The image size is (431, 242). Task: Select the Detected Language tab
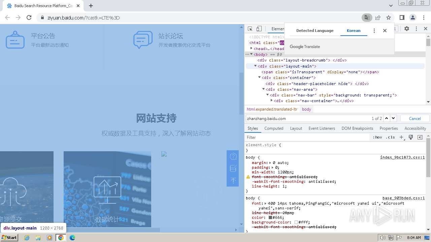coord(315,31)
